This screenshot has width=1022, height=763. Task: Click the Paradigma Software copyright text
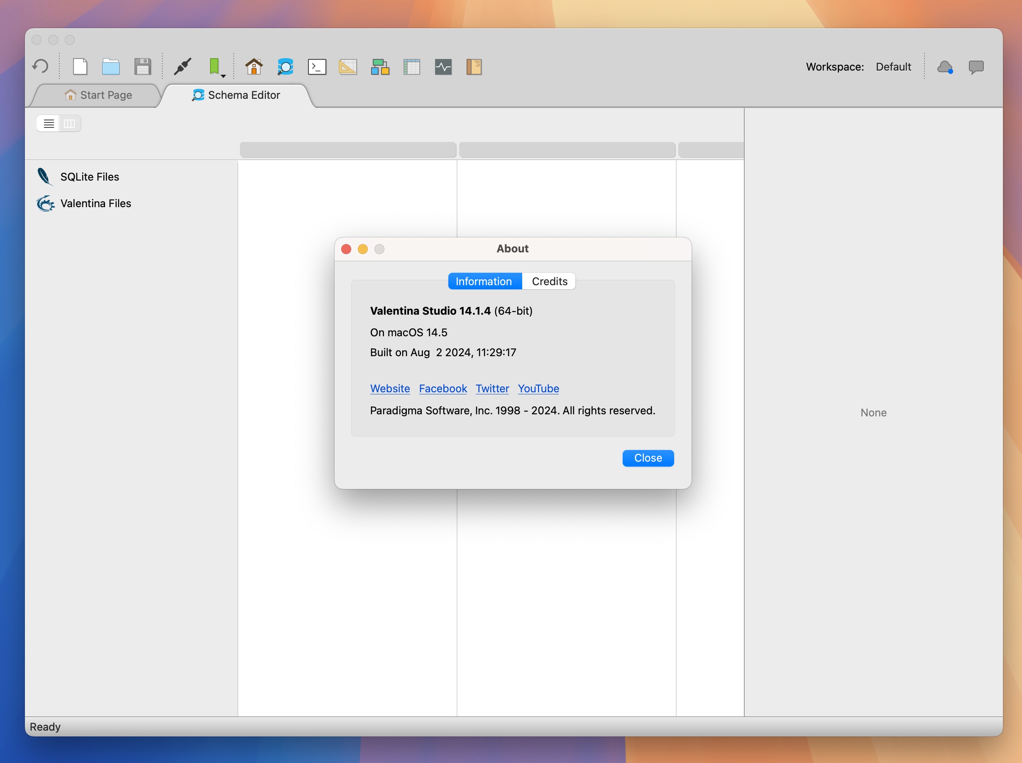(513, 411)
